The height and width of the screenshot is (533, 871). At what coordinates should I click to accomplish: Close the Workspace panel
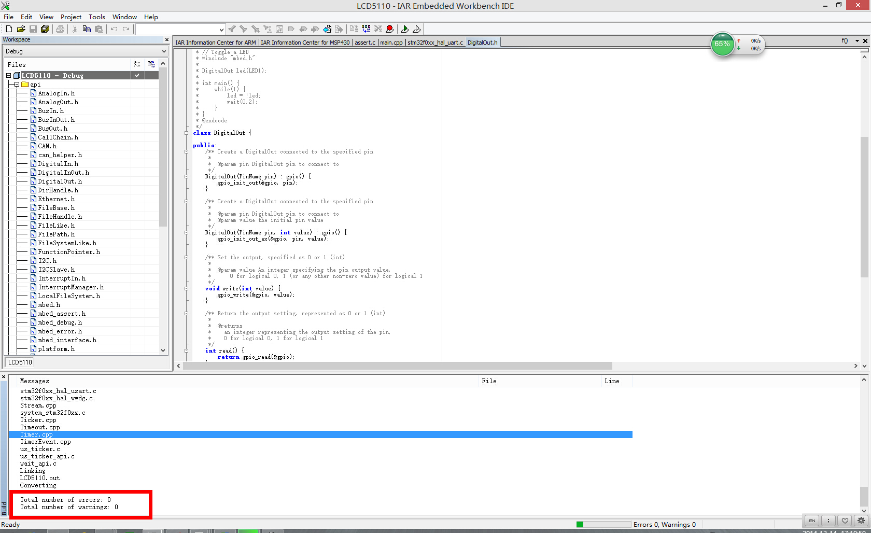point(167,40)
